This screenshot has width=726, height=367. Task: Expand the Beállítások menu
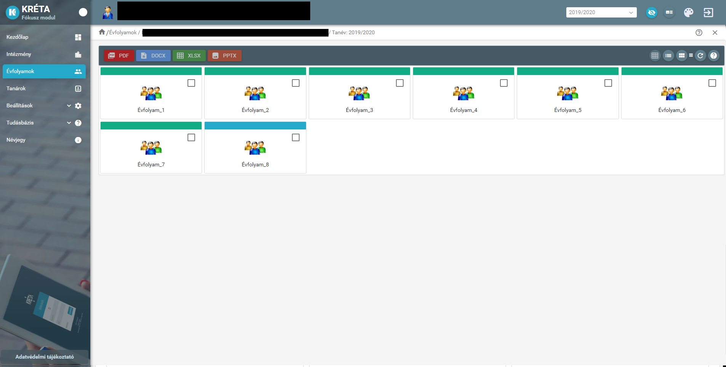[x=44, y=105]
